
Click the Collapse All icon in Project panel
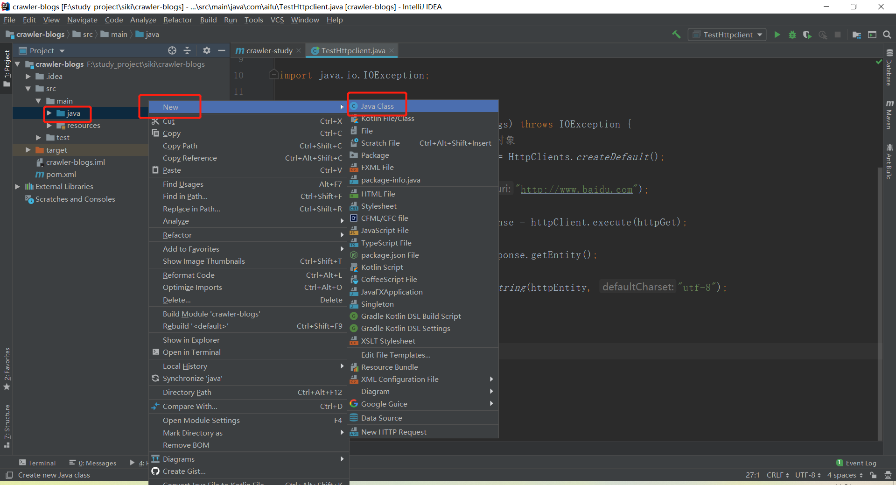point(187,50)
